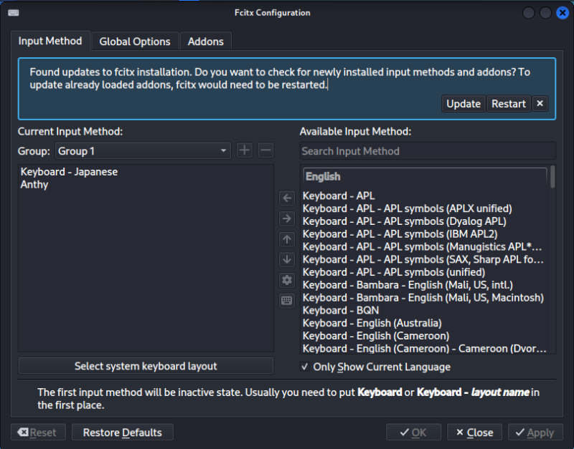Click the Restore Defaults button
574x449 pixels.
tap(122, 433)
